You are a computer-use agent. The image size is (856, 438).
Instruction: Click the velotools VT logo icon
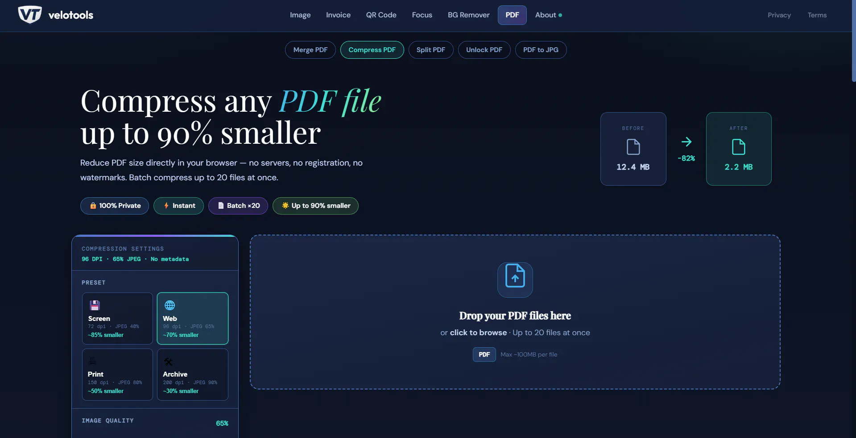[30, 15]
